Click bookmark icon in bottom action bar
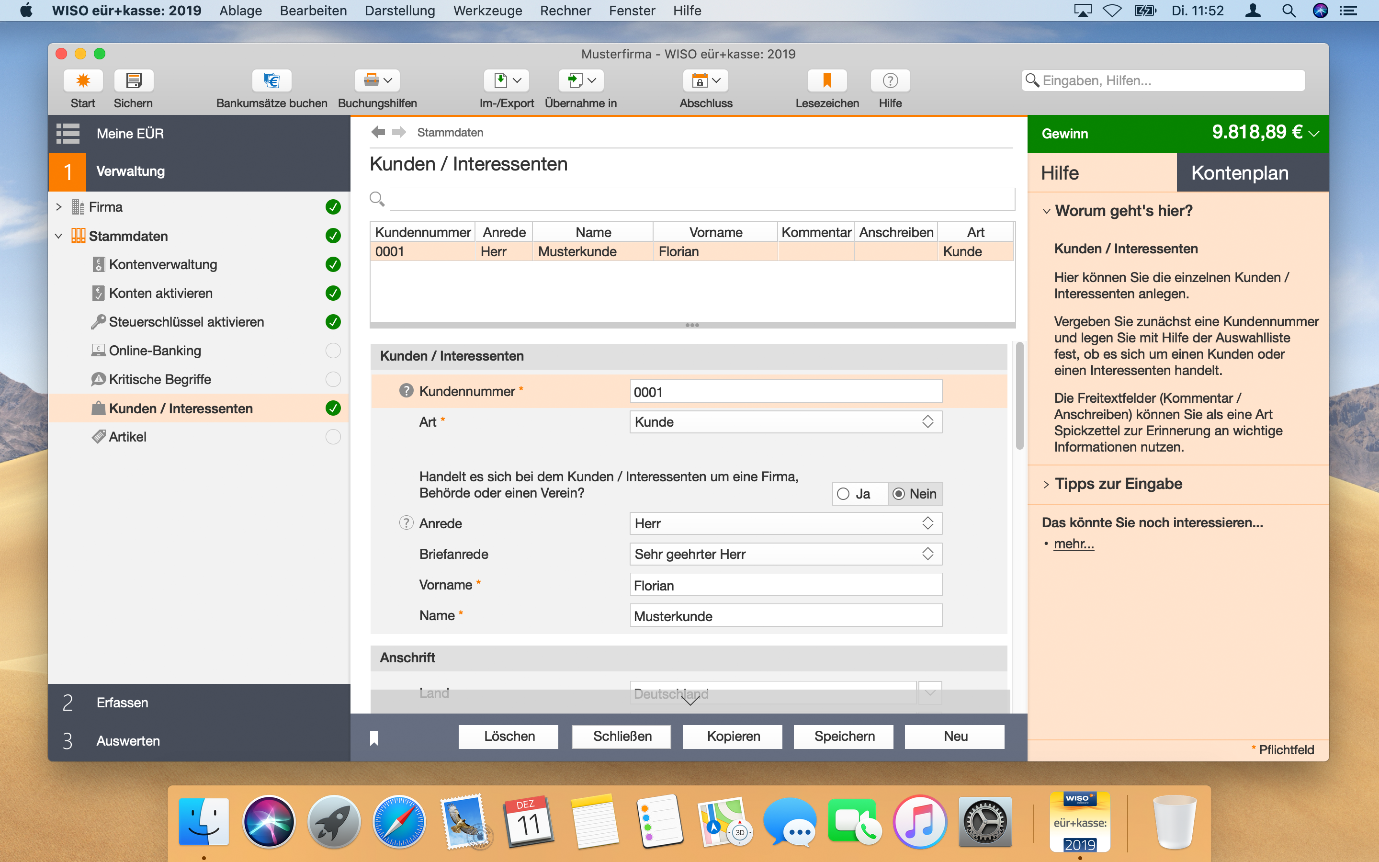The height and width of the screenshot is (862, 1379). 374,737
